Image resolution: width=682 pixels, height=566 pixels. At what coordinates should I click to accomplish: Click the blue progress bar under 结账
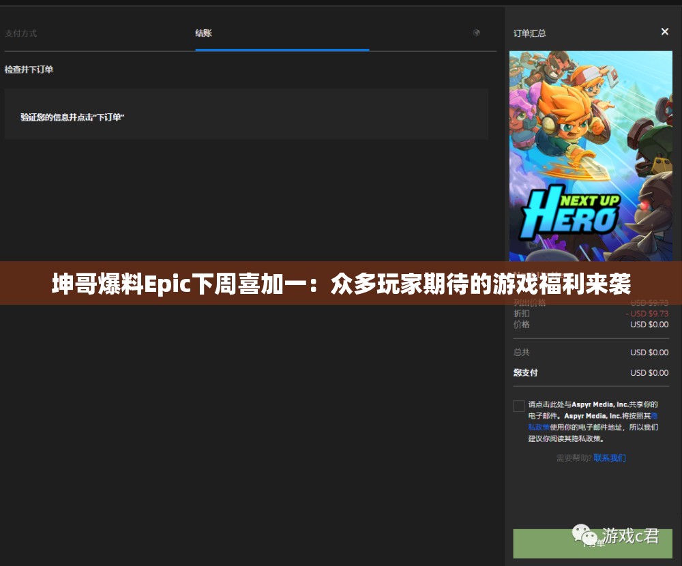[282, 49]
